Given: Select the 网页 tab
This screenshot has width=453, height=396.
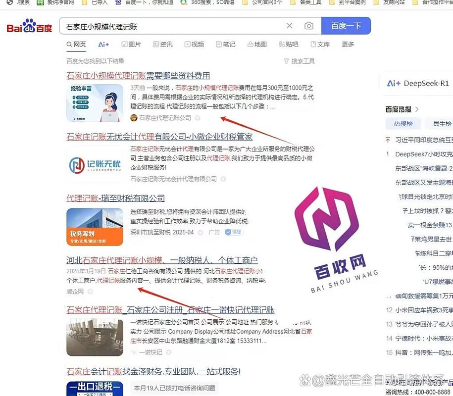Looking at the screenshot, I should click(x=76, y=44).
